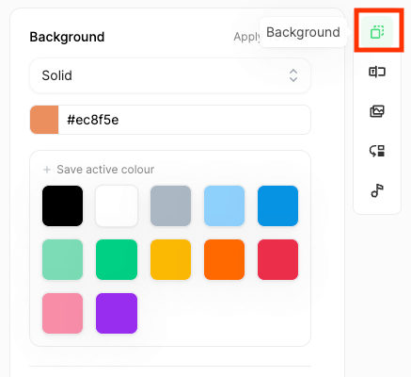Choose the grey colour swatch
411x377 pixels.
pyautogui.click(x=170, y=205)
